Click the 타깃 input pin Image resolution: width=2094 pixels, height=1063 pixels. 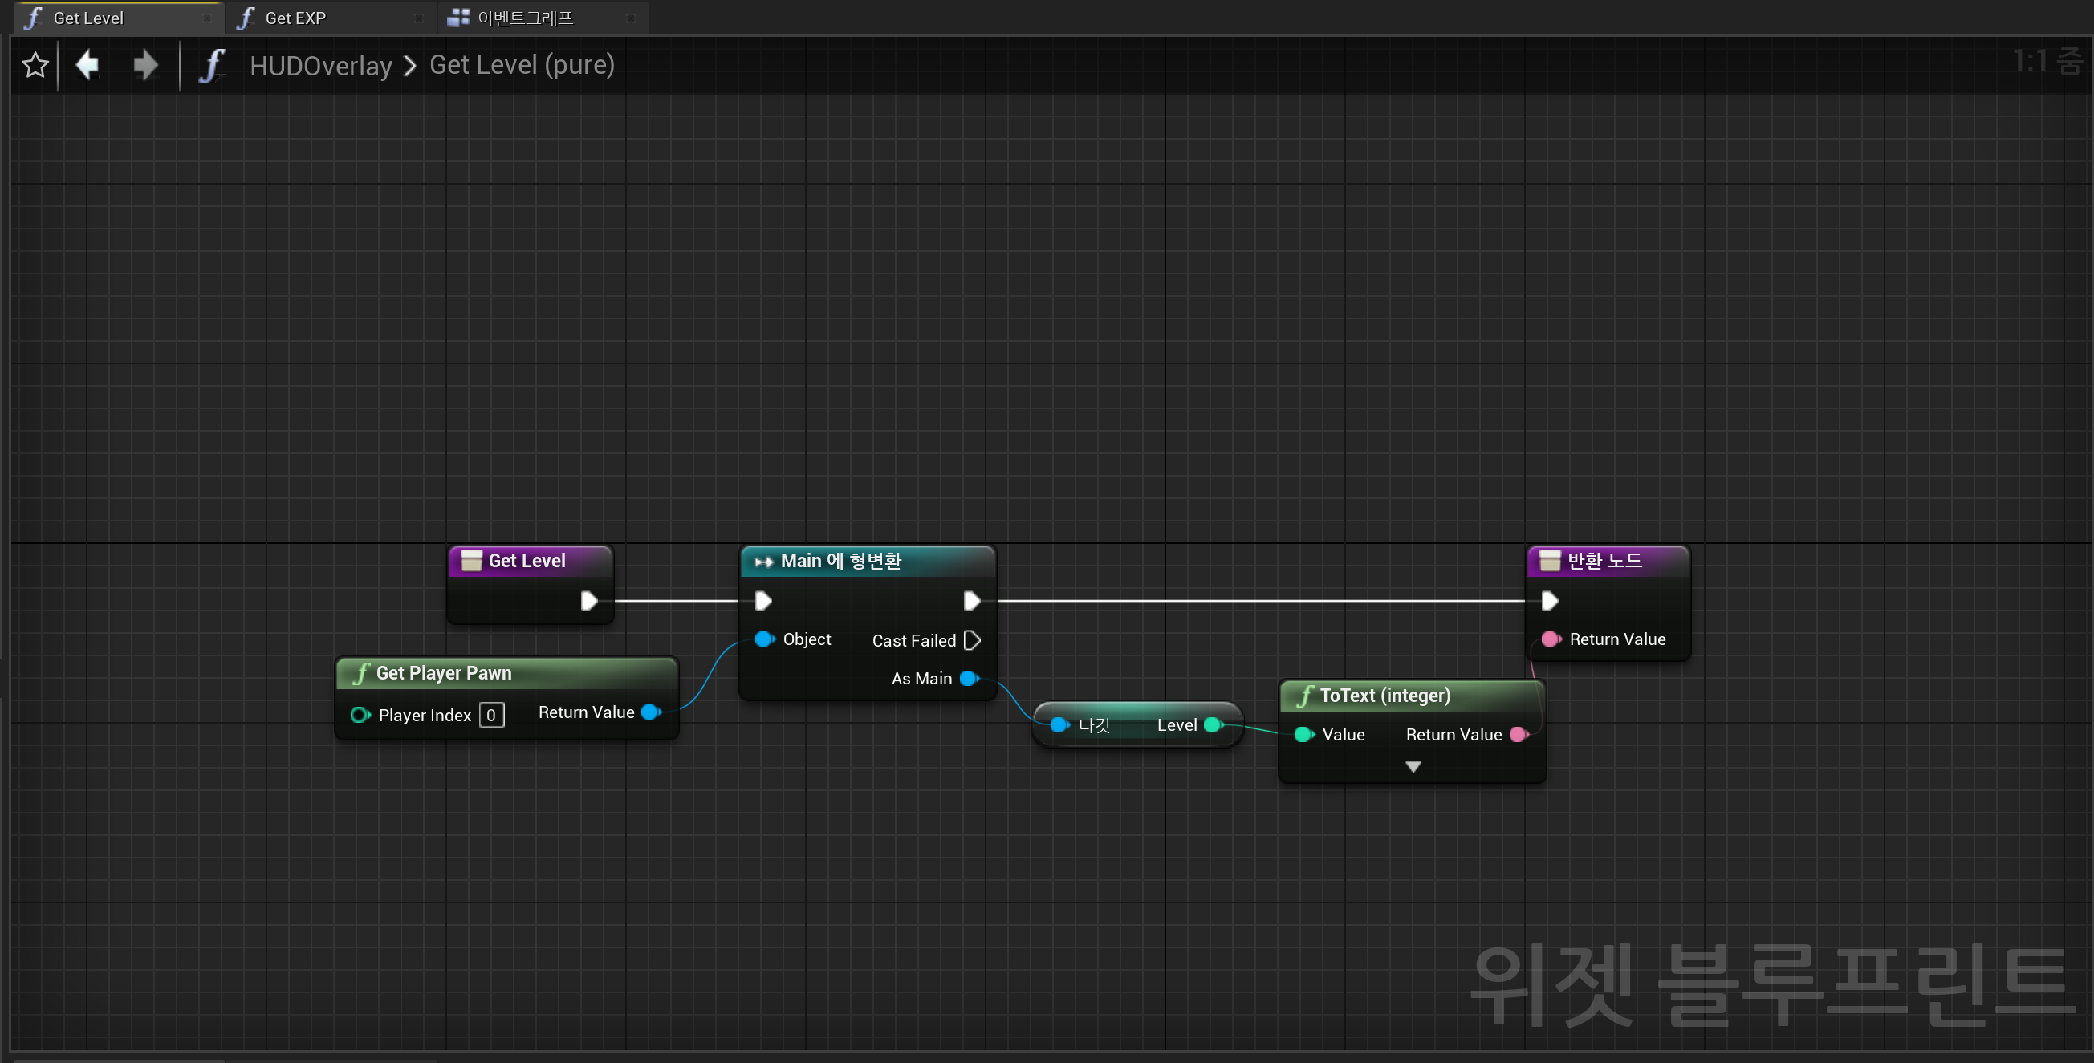tap(1059, 725)
